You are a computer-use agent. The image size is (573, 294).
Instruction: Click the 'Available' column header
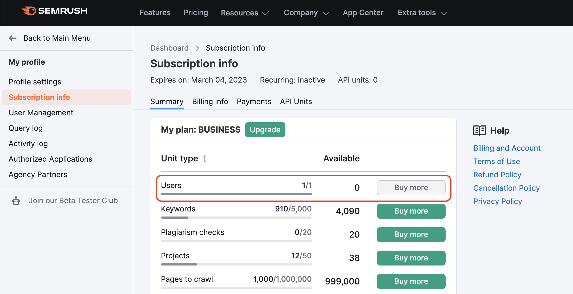341,158
